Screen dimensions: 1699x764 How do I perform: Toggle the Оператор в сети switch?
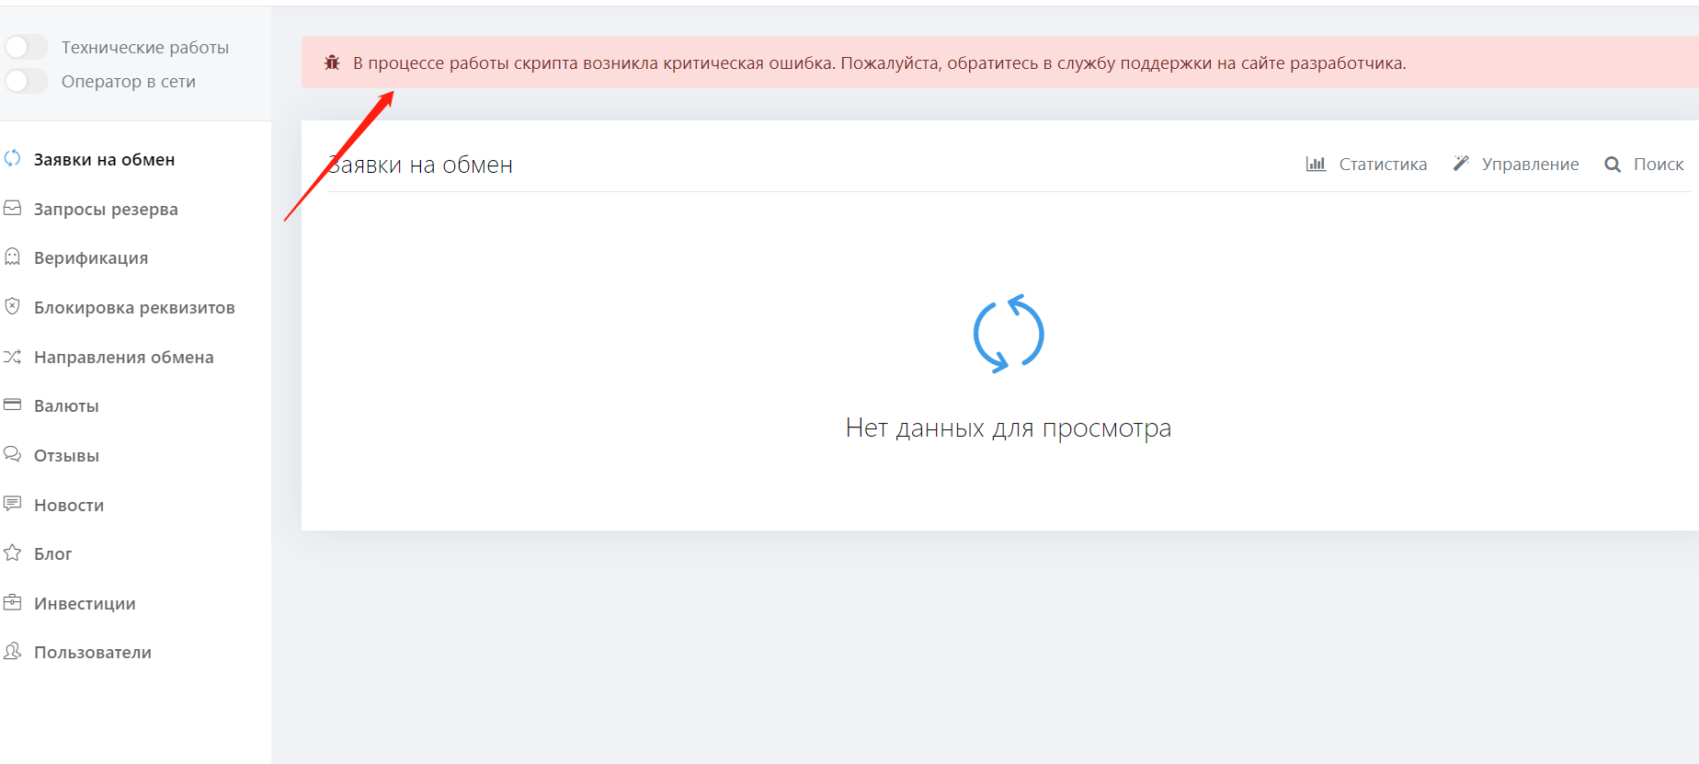point(26,81)
